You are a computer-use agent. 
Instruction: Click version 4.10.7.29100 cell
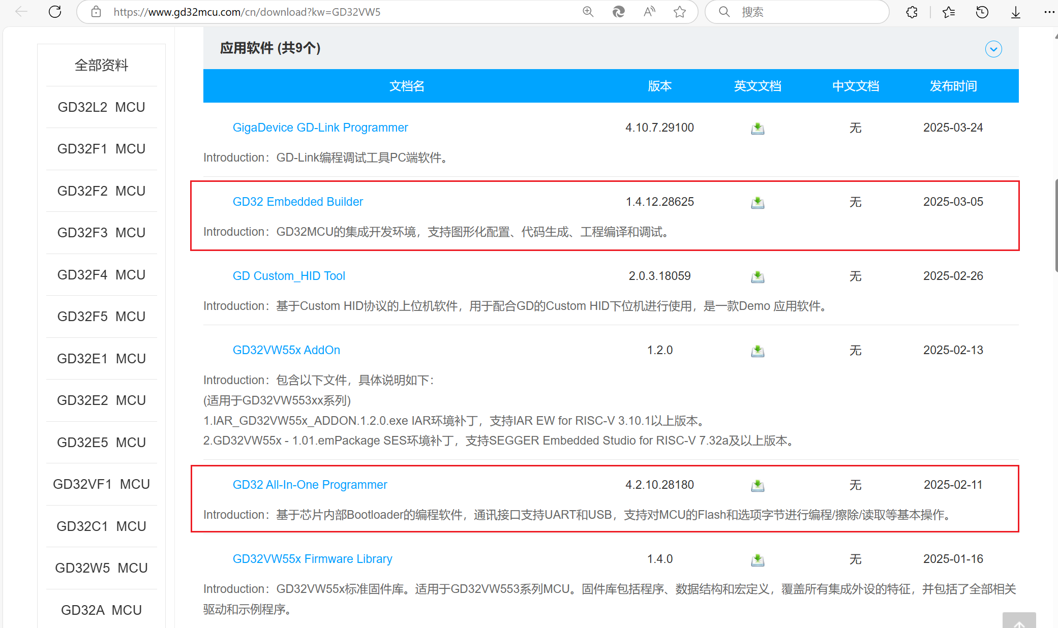(660, 128)
